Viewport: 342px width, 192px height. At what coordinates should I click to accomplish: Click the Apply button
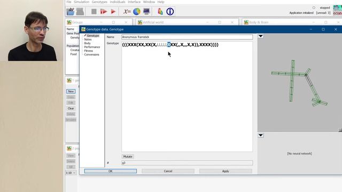pos(226,171)
